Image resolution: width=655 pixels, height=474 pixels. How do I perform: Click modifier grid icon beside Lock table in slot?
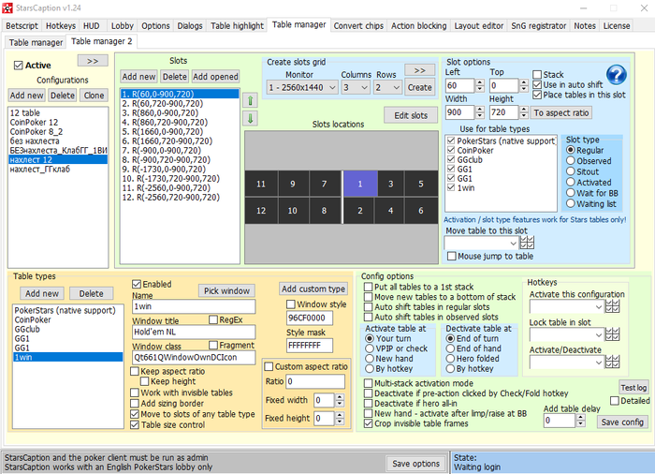[613, 335]
